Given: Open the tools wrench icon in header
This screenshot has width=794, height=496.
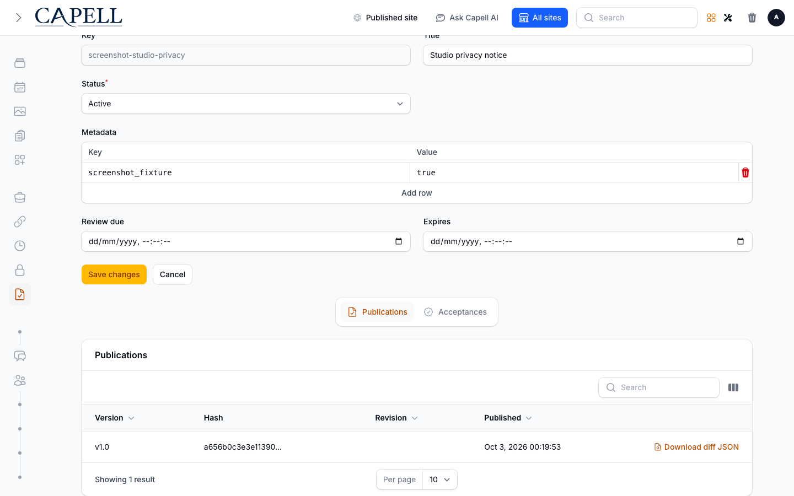Looking at the screenshot, I should click(x=728, y=18).
